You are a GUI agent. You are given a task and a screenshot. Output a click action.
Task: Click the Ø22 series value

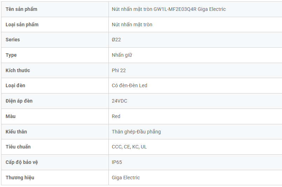116,40
